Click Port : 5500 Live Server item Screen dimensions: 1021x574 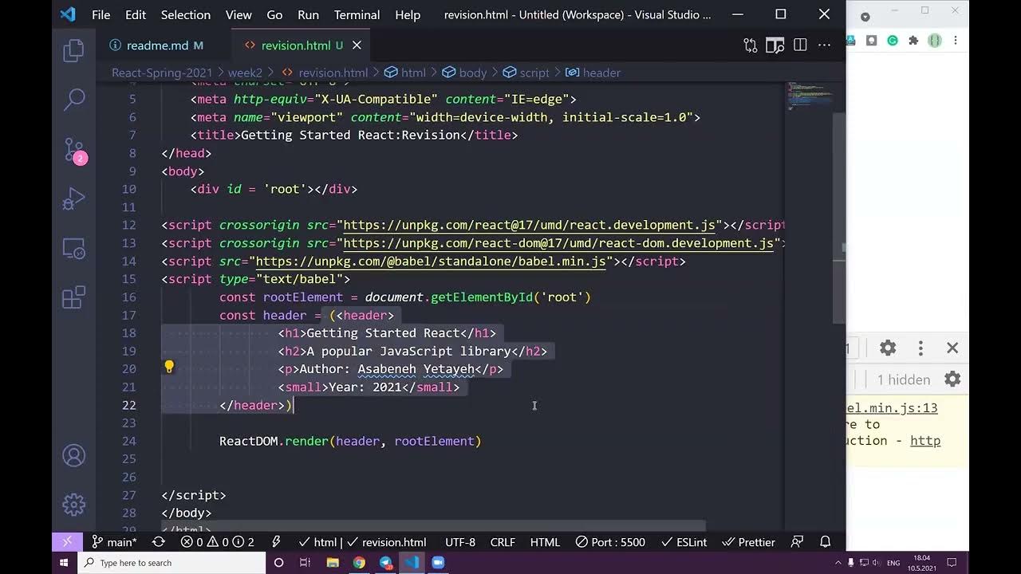[x=611, y=542]
